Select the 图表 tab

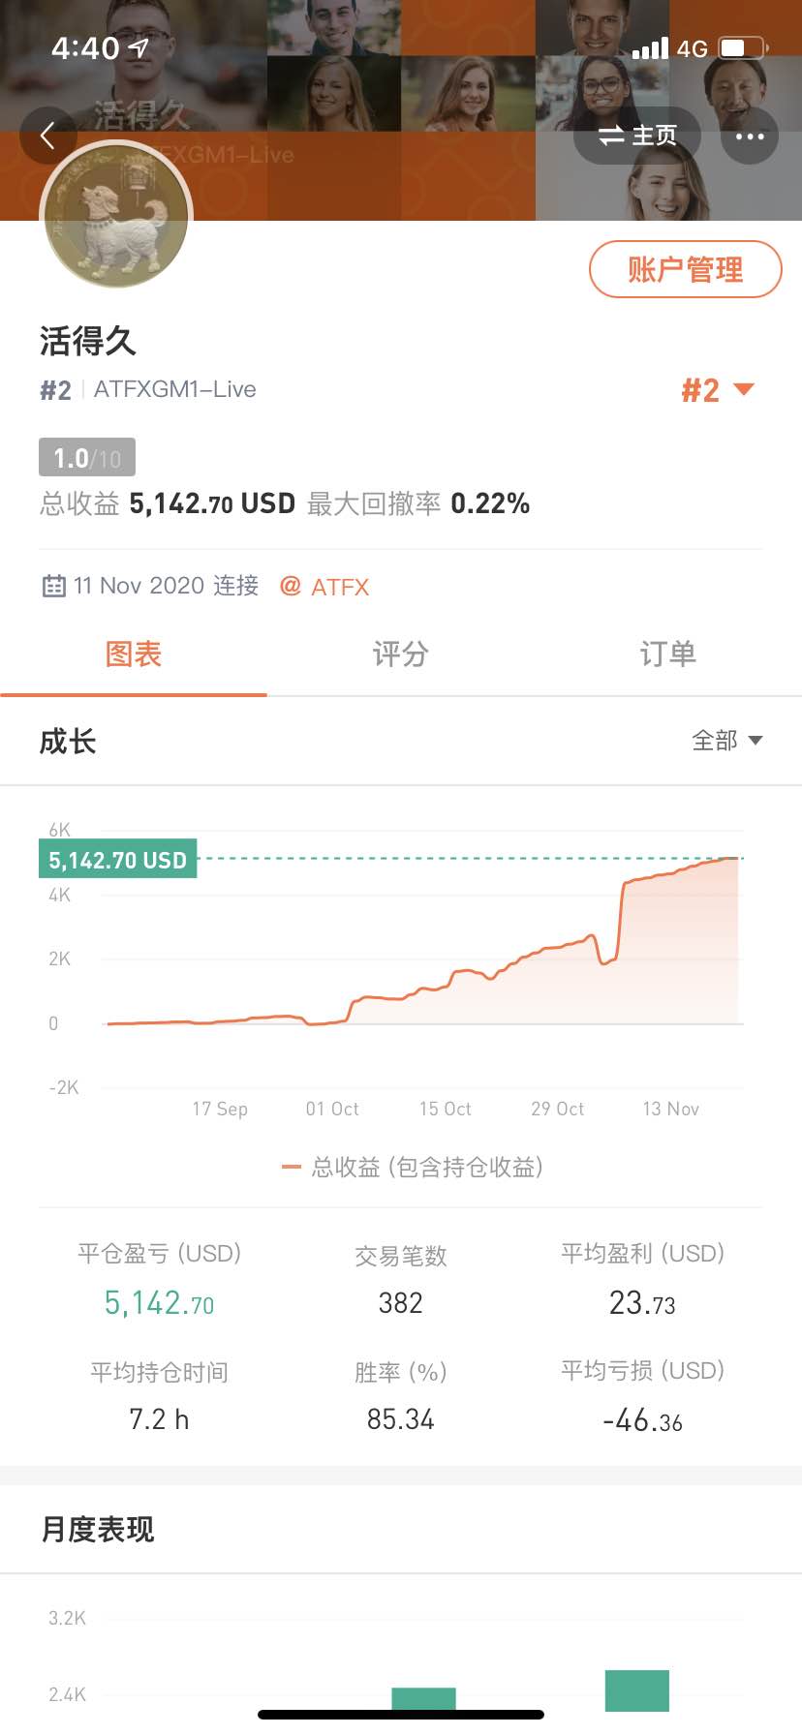pos(134,654)
